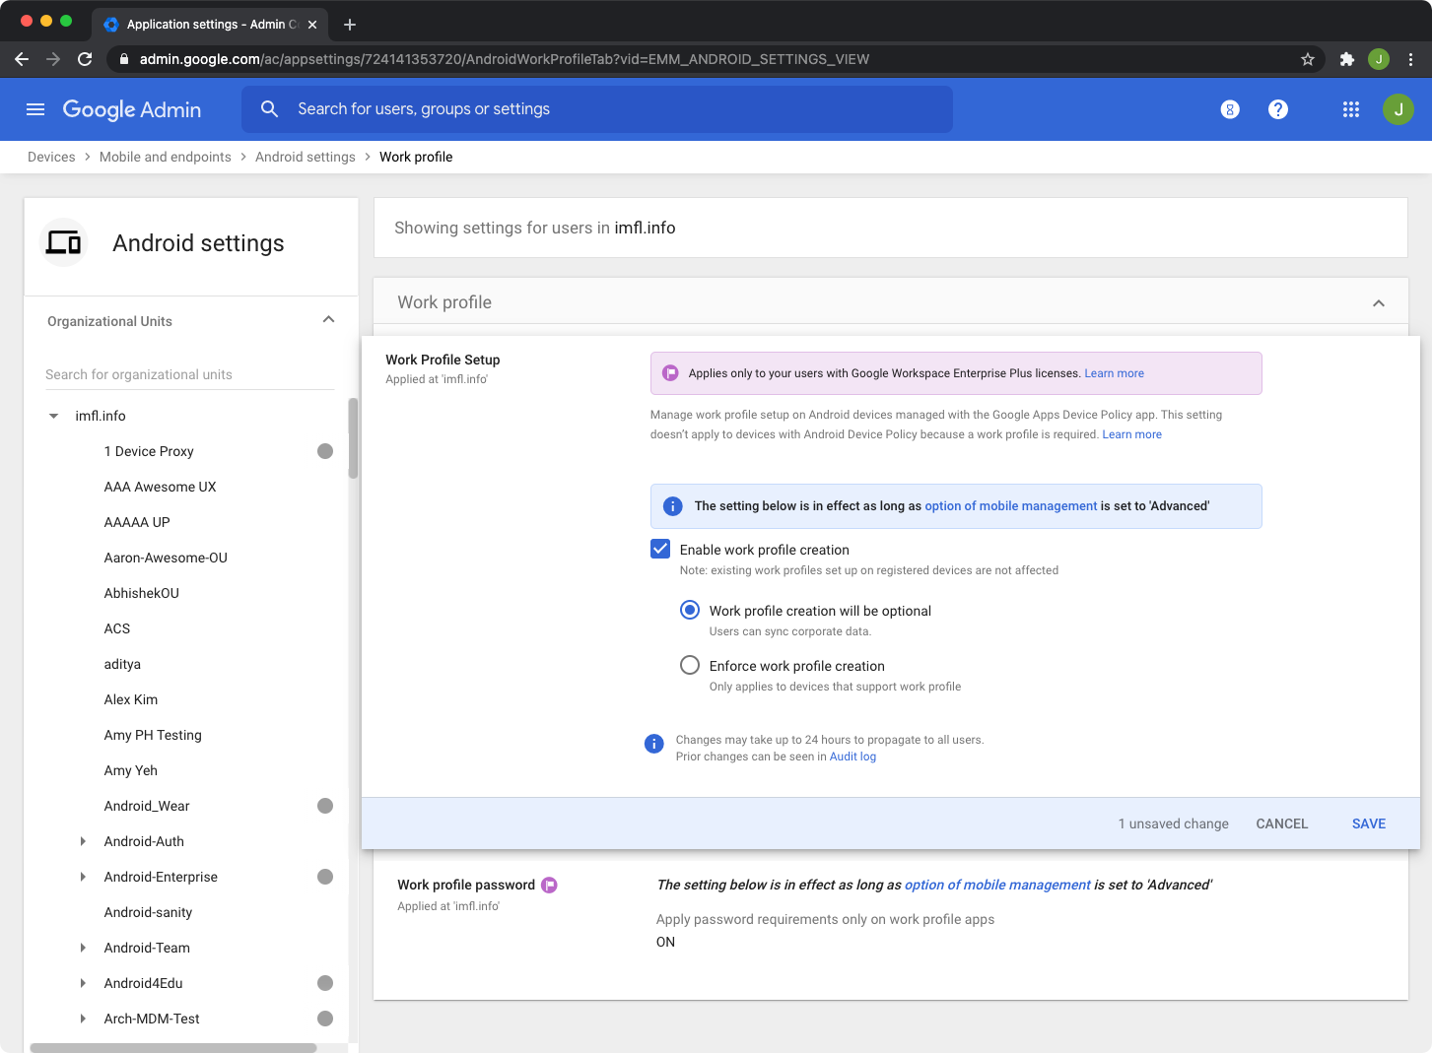1432x1053 pixels.
Task: Select the AbhishekOU org unit
Action: click(x=142, y=593)
